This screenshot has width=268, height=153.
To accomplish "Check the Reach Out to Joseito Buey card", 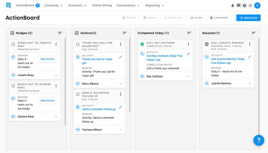I will click(13, 44).
